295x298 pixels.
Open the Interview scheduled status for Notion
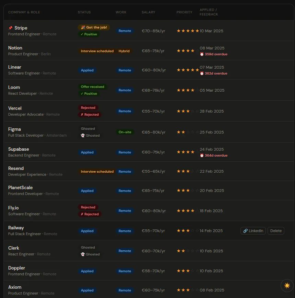(x=97, y=51)
